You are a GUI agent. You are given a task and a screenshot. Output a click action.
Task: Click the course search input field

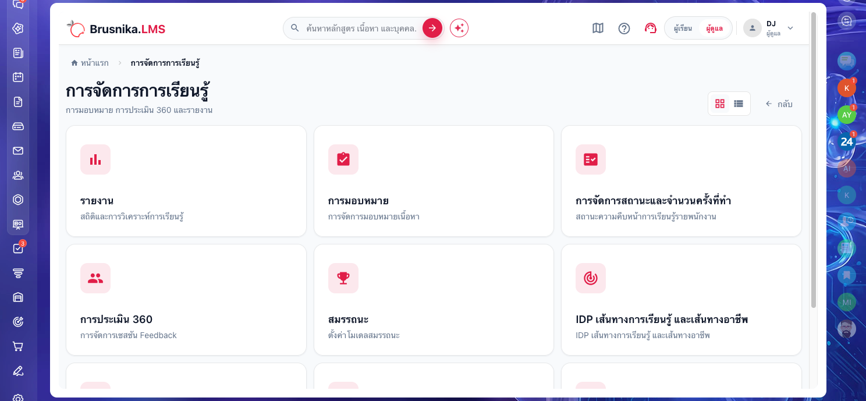coord(361,28)
